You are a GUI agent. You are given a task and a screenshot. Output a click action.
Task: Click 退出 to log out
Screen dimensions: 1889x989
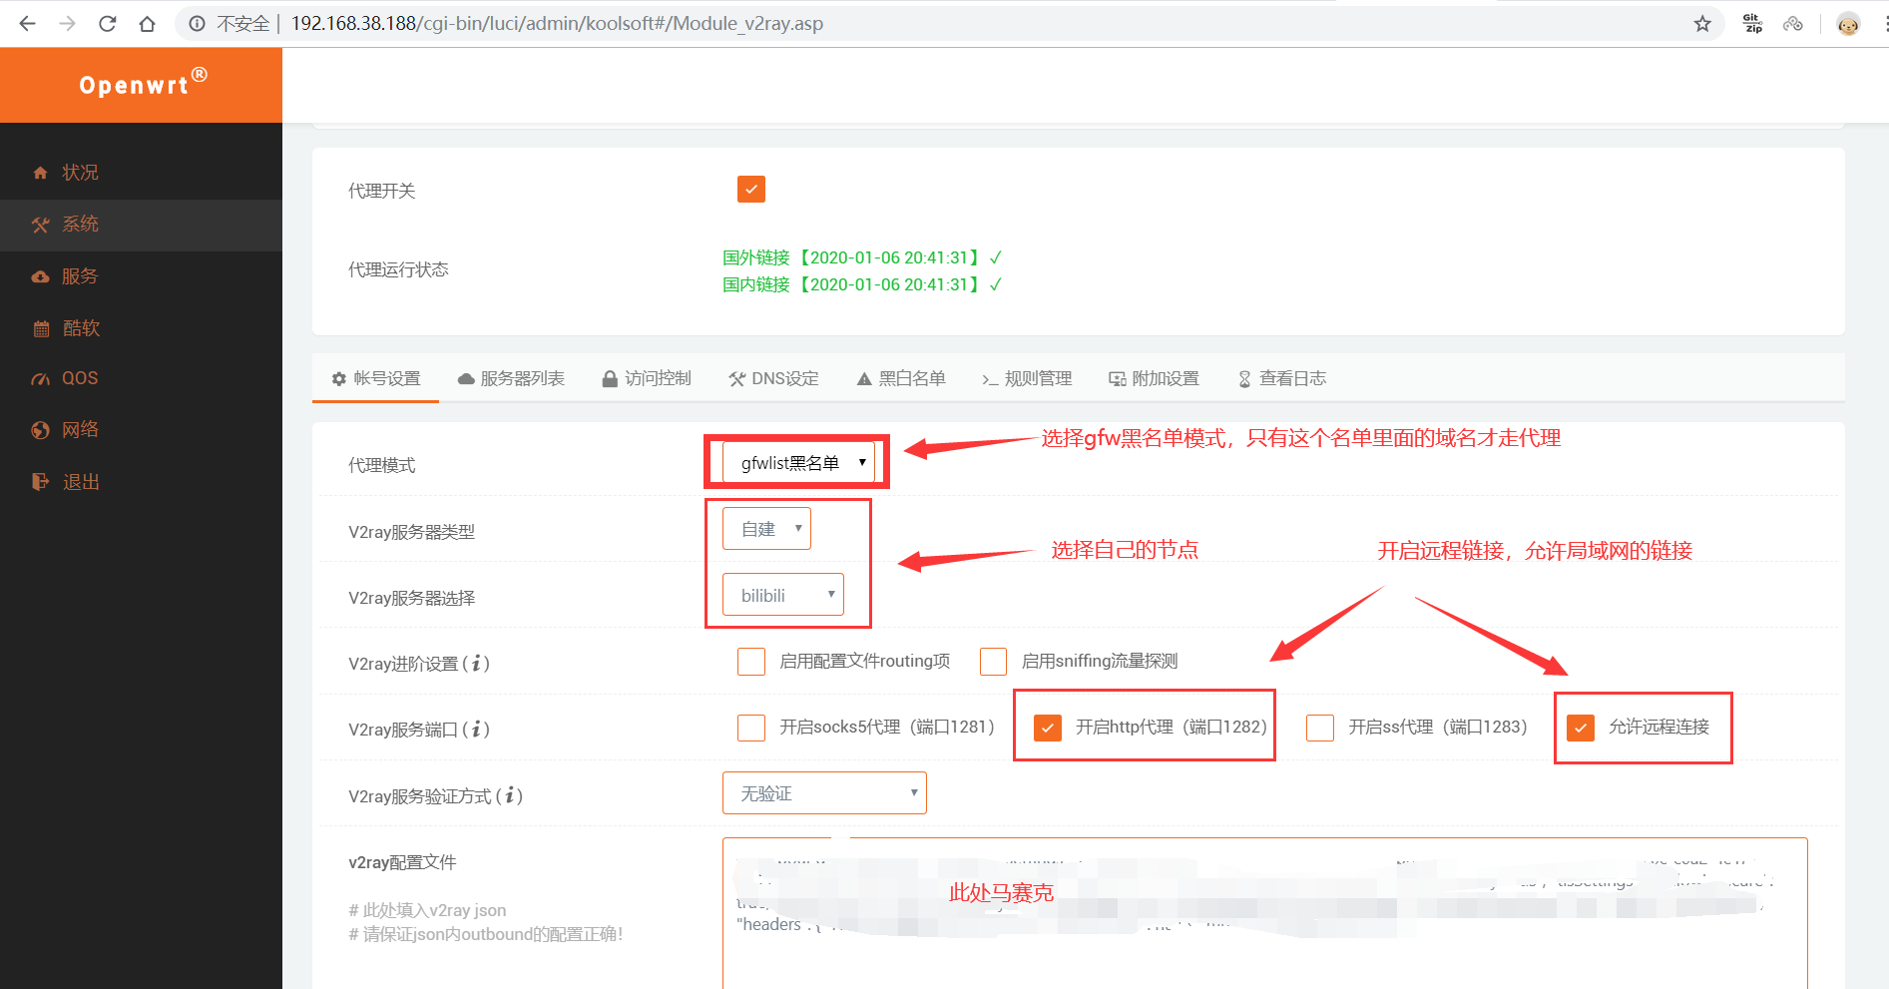click(141, 482)
